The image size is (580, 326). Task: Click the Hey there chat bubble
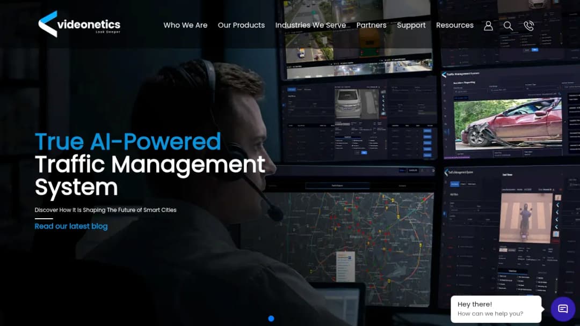pos(496,309)
